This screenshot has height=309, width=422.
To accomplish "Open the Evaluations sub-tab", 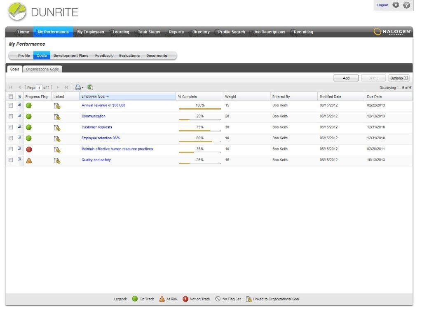I will click(x=129, y=56).
